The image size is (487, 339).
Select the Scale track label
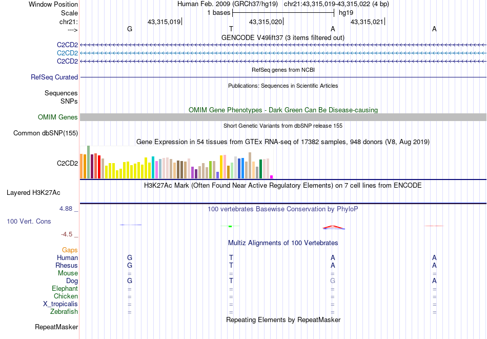click(69, 13)
